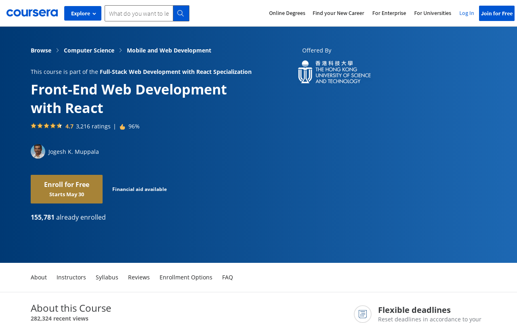This screenshot has width=517, height=323.
Task: Switch to the Enrollment Options tab
Action: [186, 277]
